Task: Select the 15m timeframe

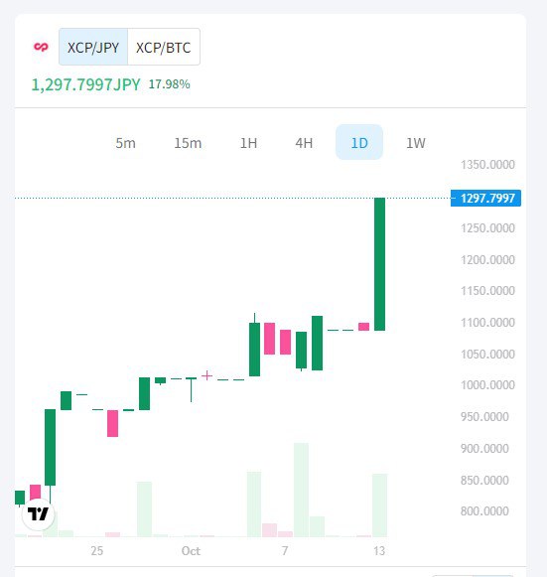Action: (188, 143)
